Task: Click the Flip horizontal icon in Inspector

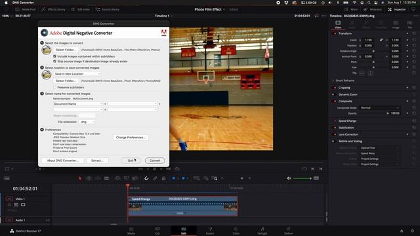Action: click(362, 73)
